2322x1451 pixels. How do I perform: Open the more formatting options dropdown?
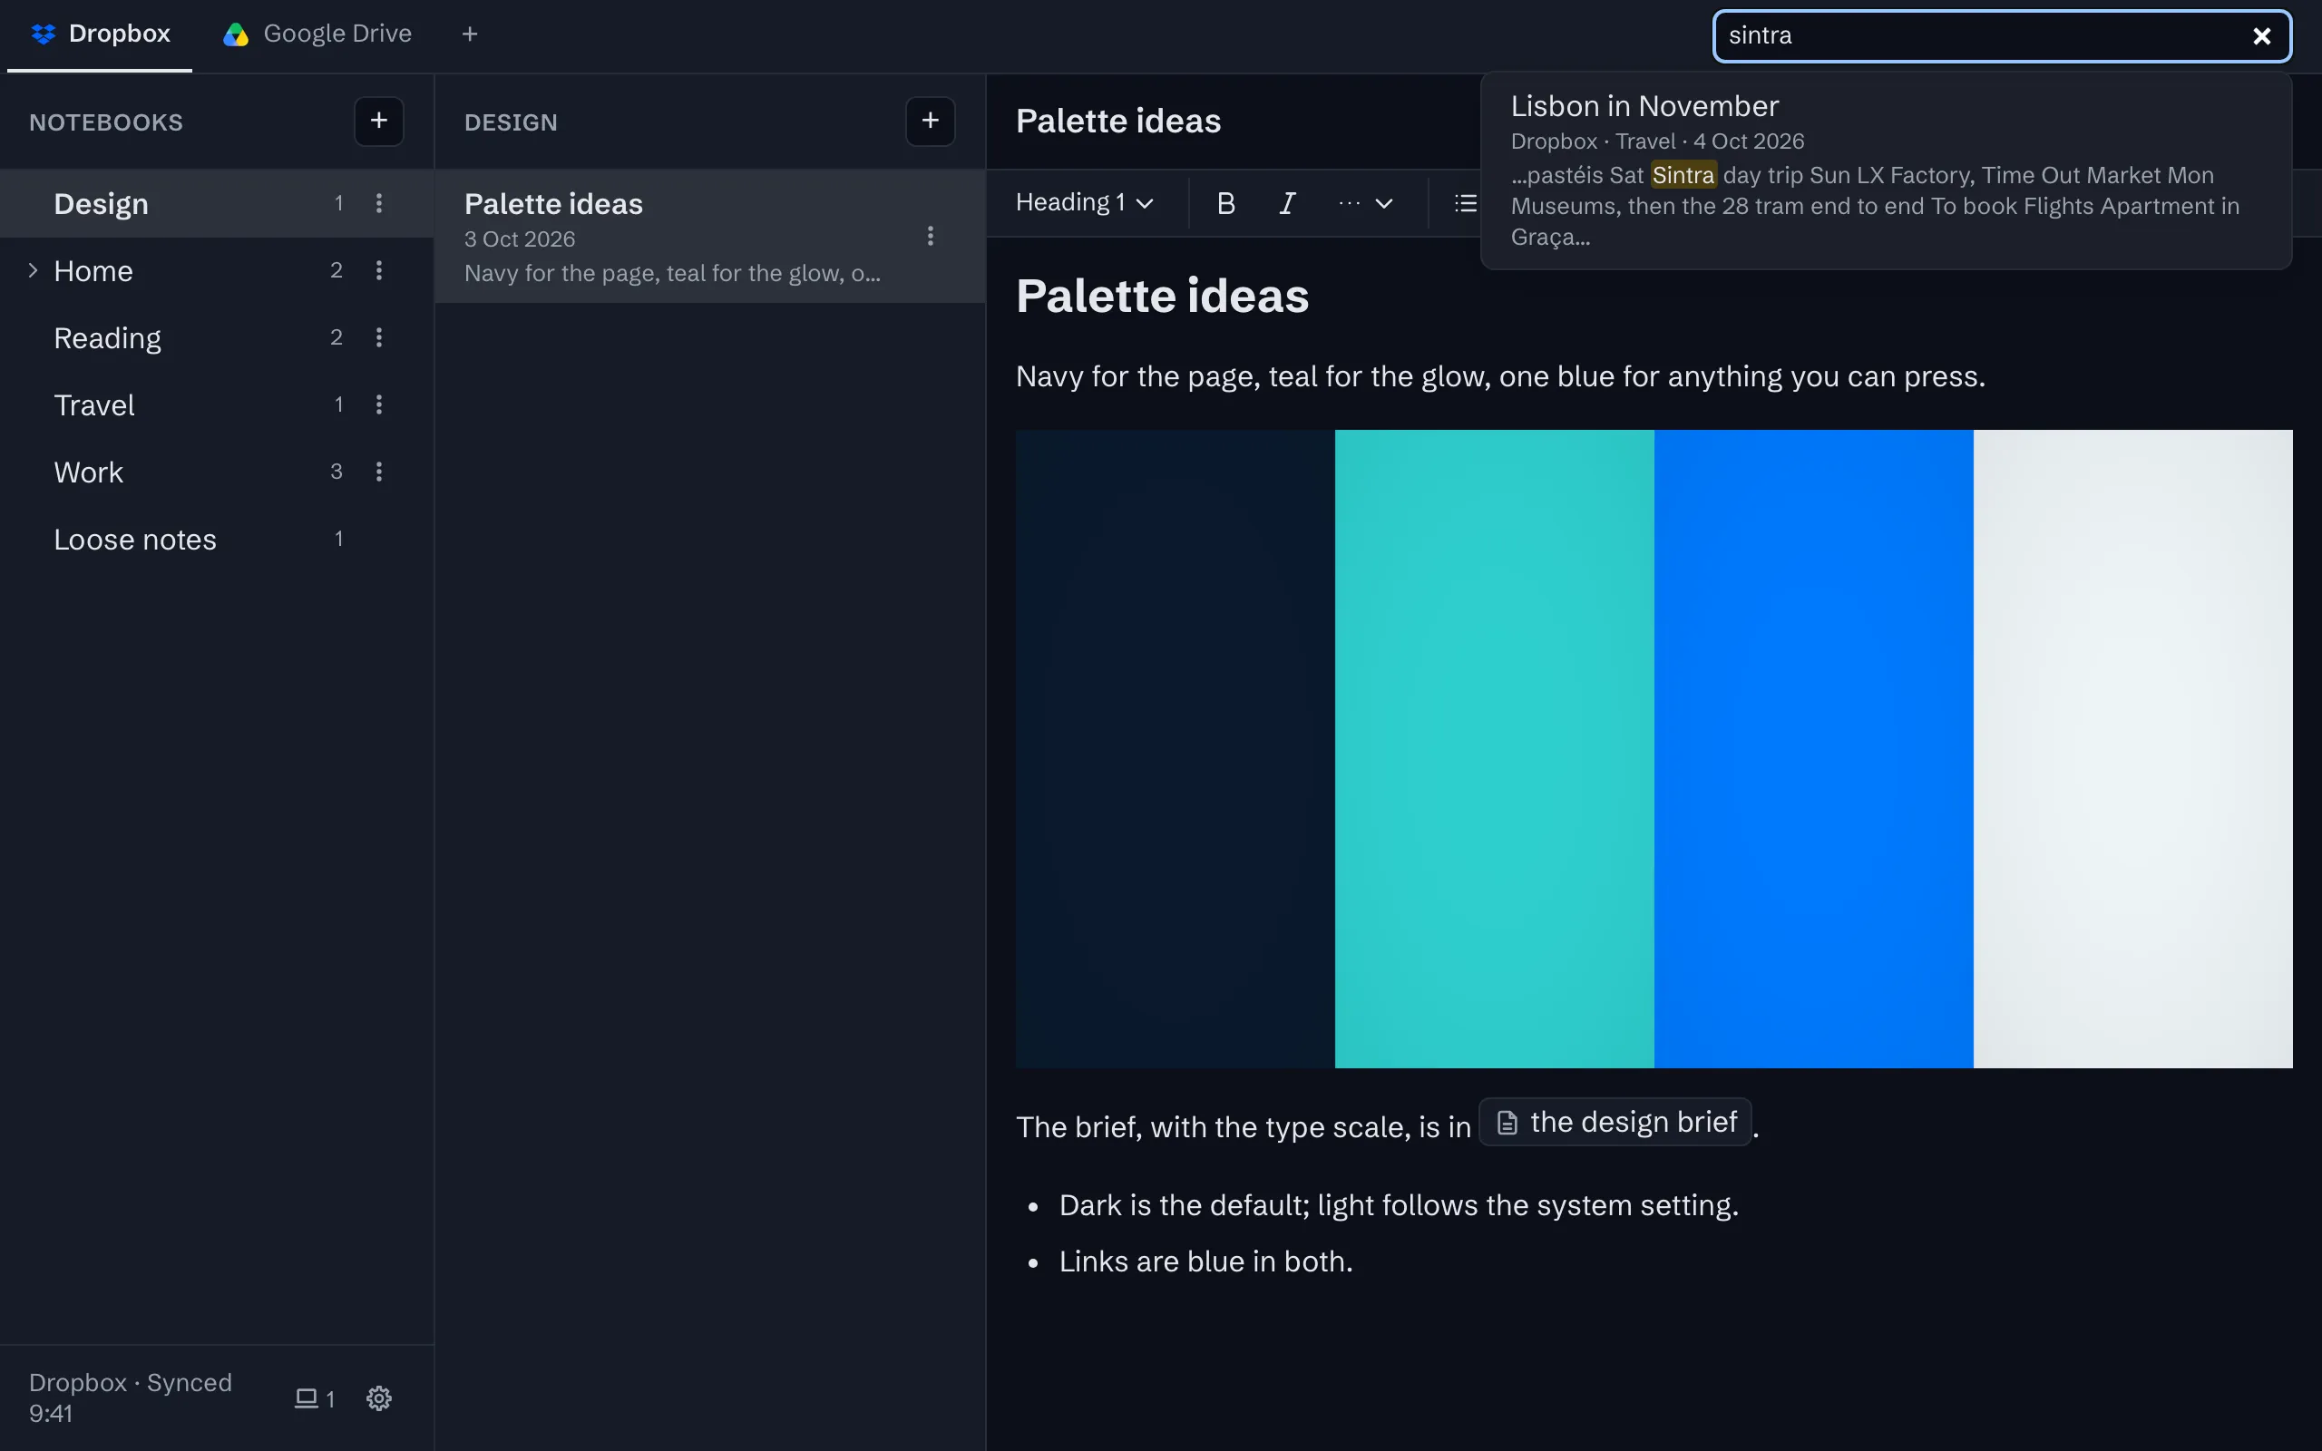coord(1364,203)
